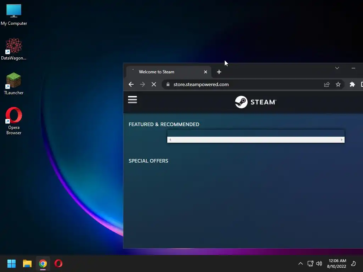This screenshot has width=363, height=272.
Task: Click the Opera icon on the taskbar
Action: point(58,263)
